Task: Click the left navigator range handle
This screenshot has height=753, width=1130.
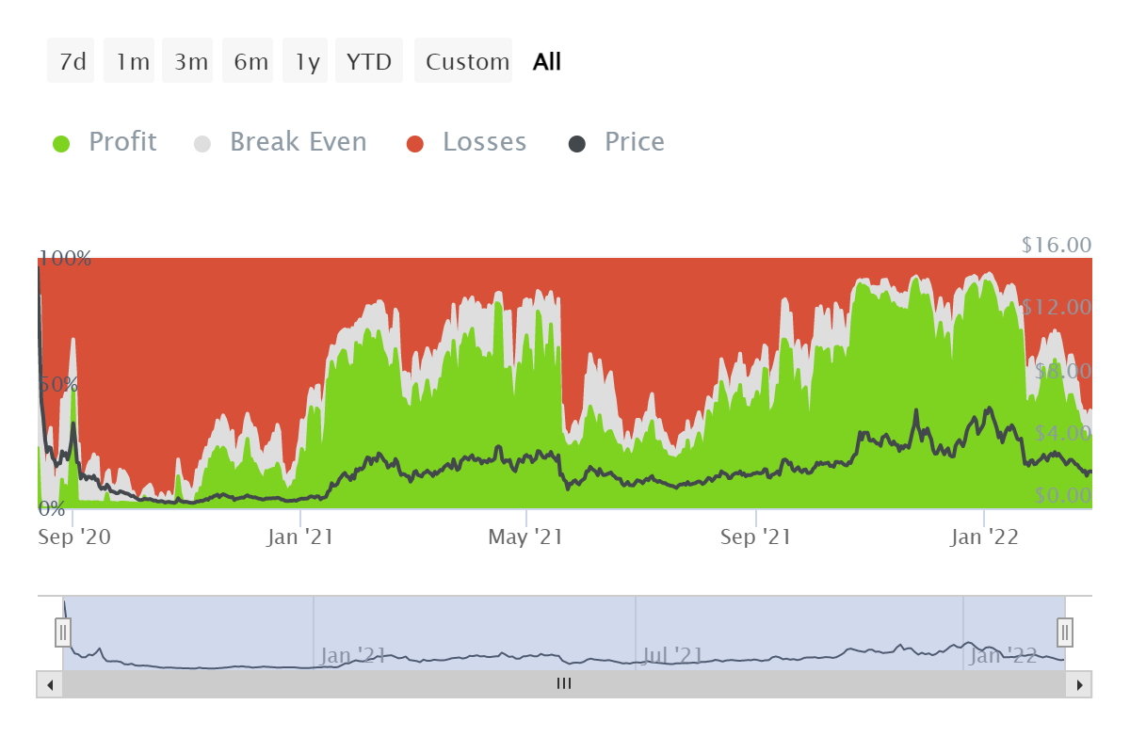Action: pyautogui.click(x=63, y=632)
